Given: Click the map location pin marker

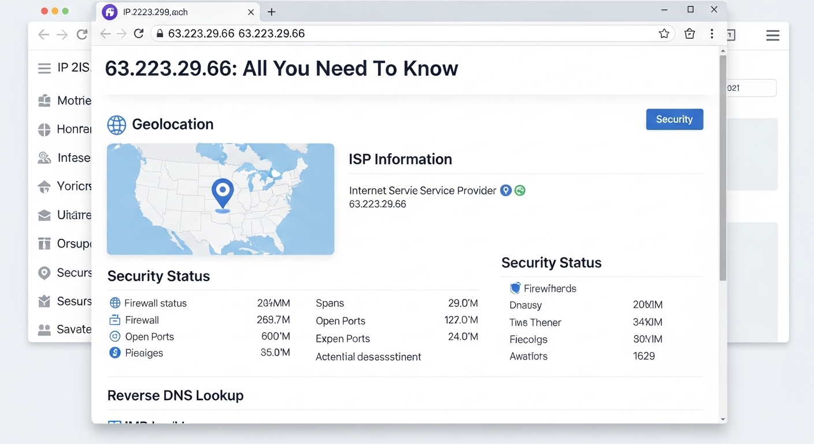Looking at the screenshot, I should tap(223, 192).
